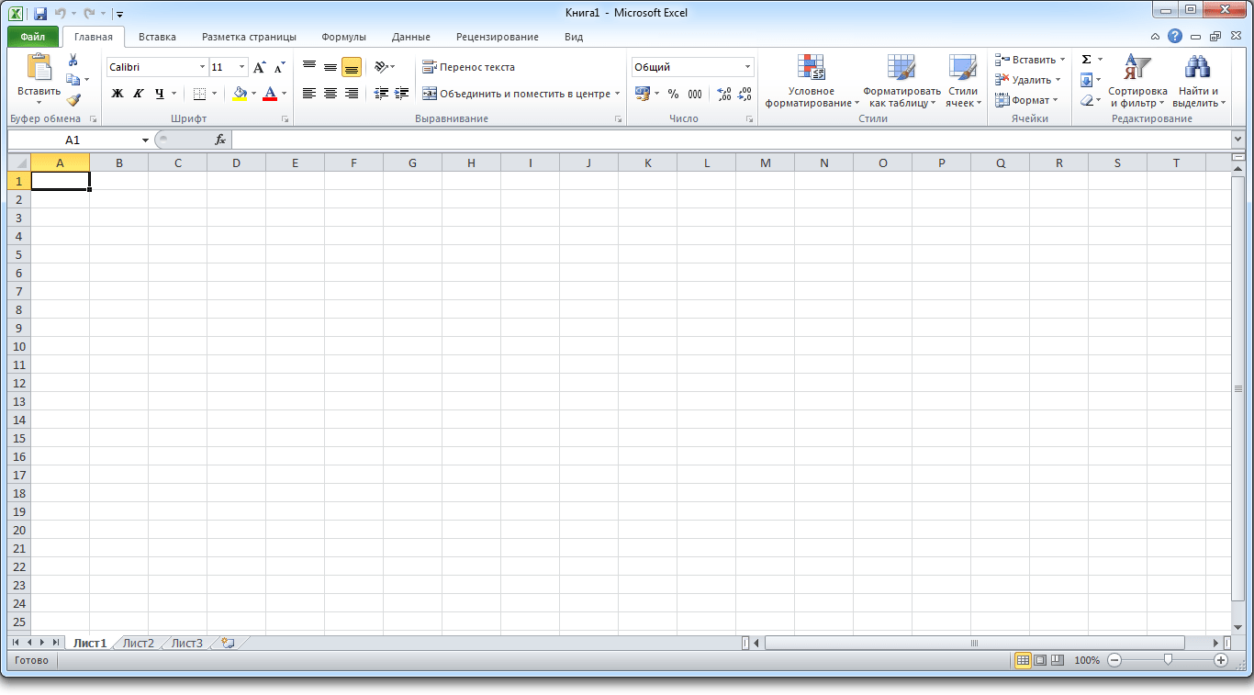Open Условное форматирование dropdown
1254x695 pixels.
click(x=812, y=81)
